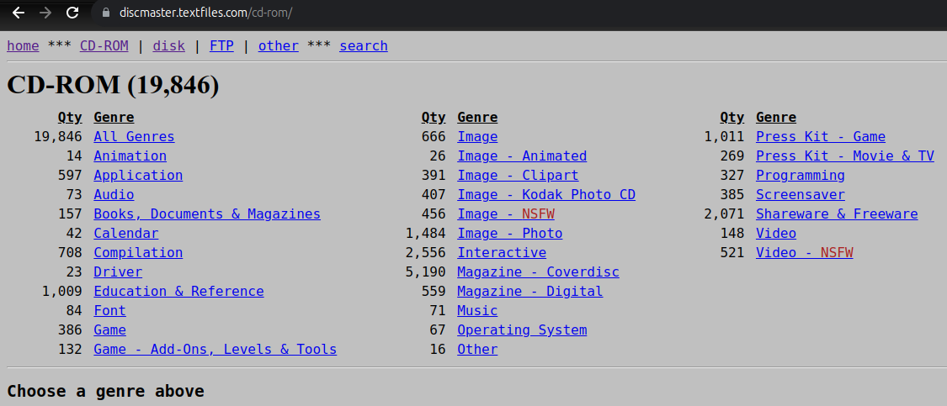This screenshot has height=406, width=947.
Task: Open the Interactive genre
Action: click(502, 253)
